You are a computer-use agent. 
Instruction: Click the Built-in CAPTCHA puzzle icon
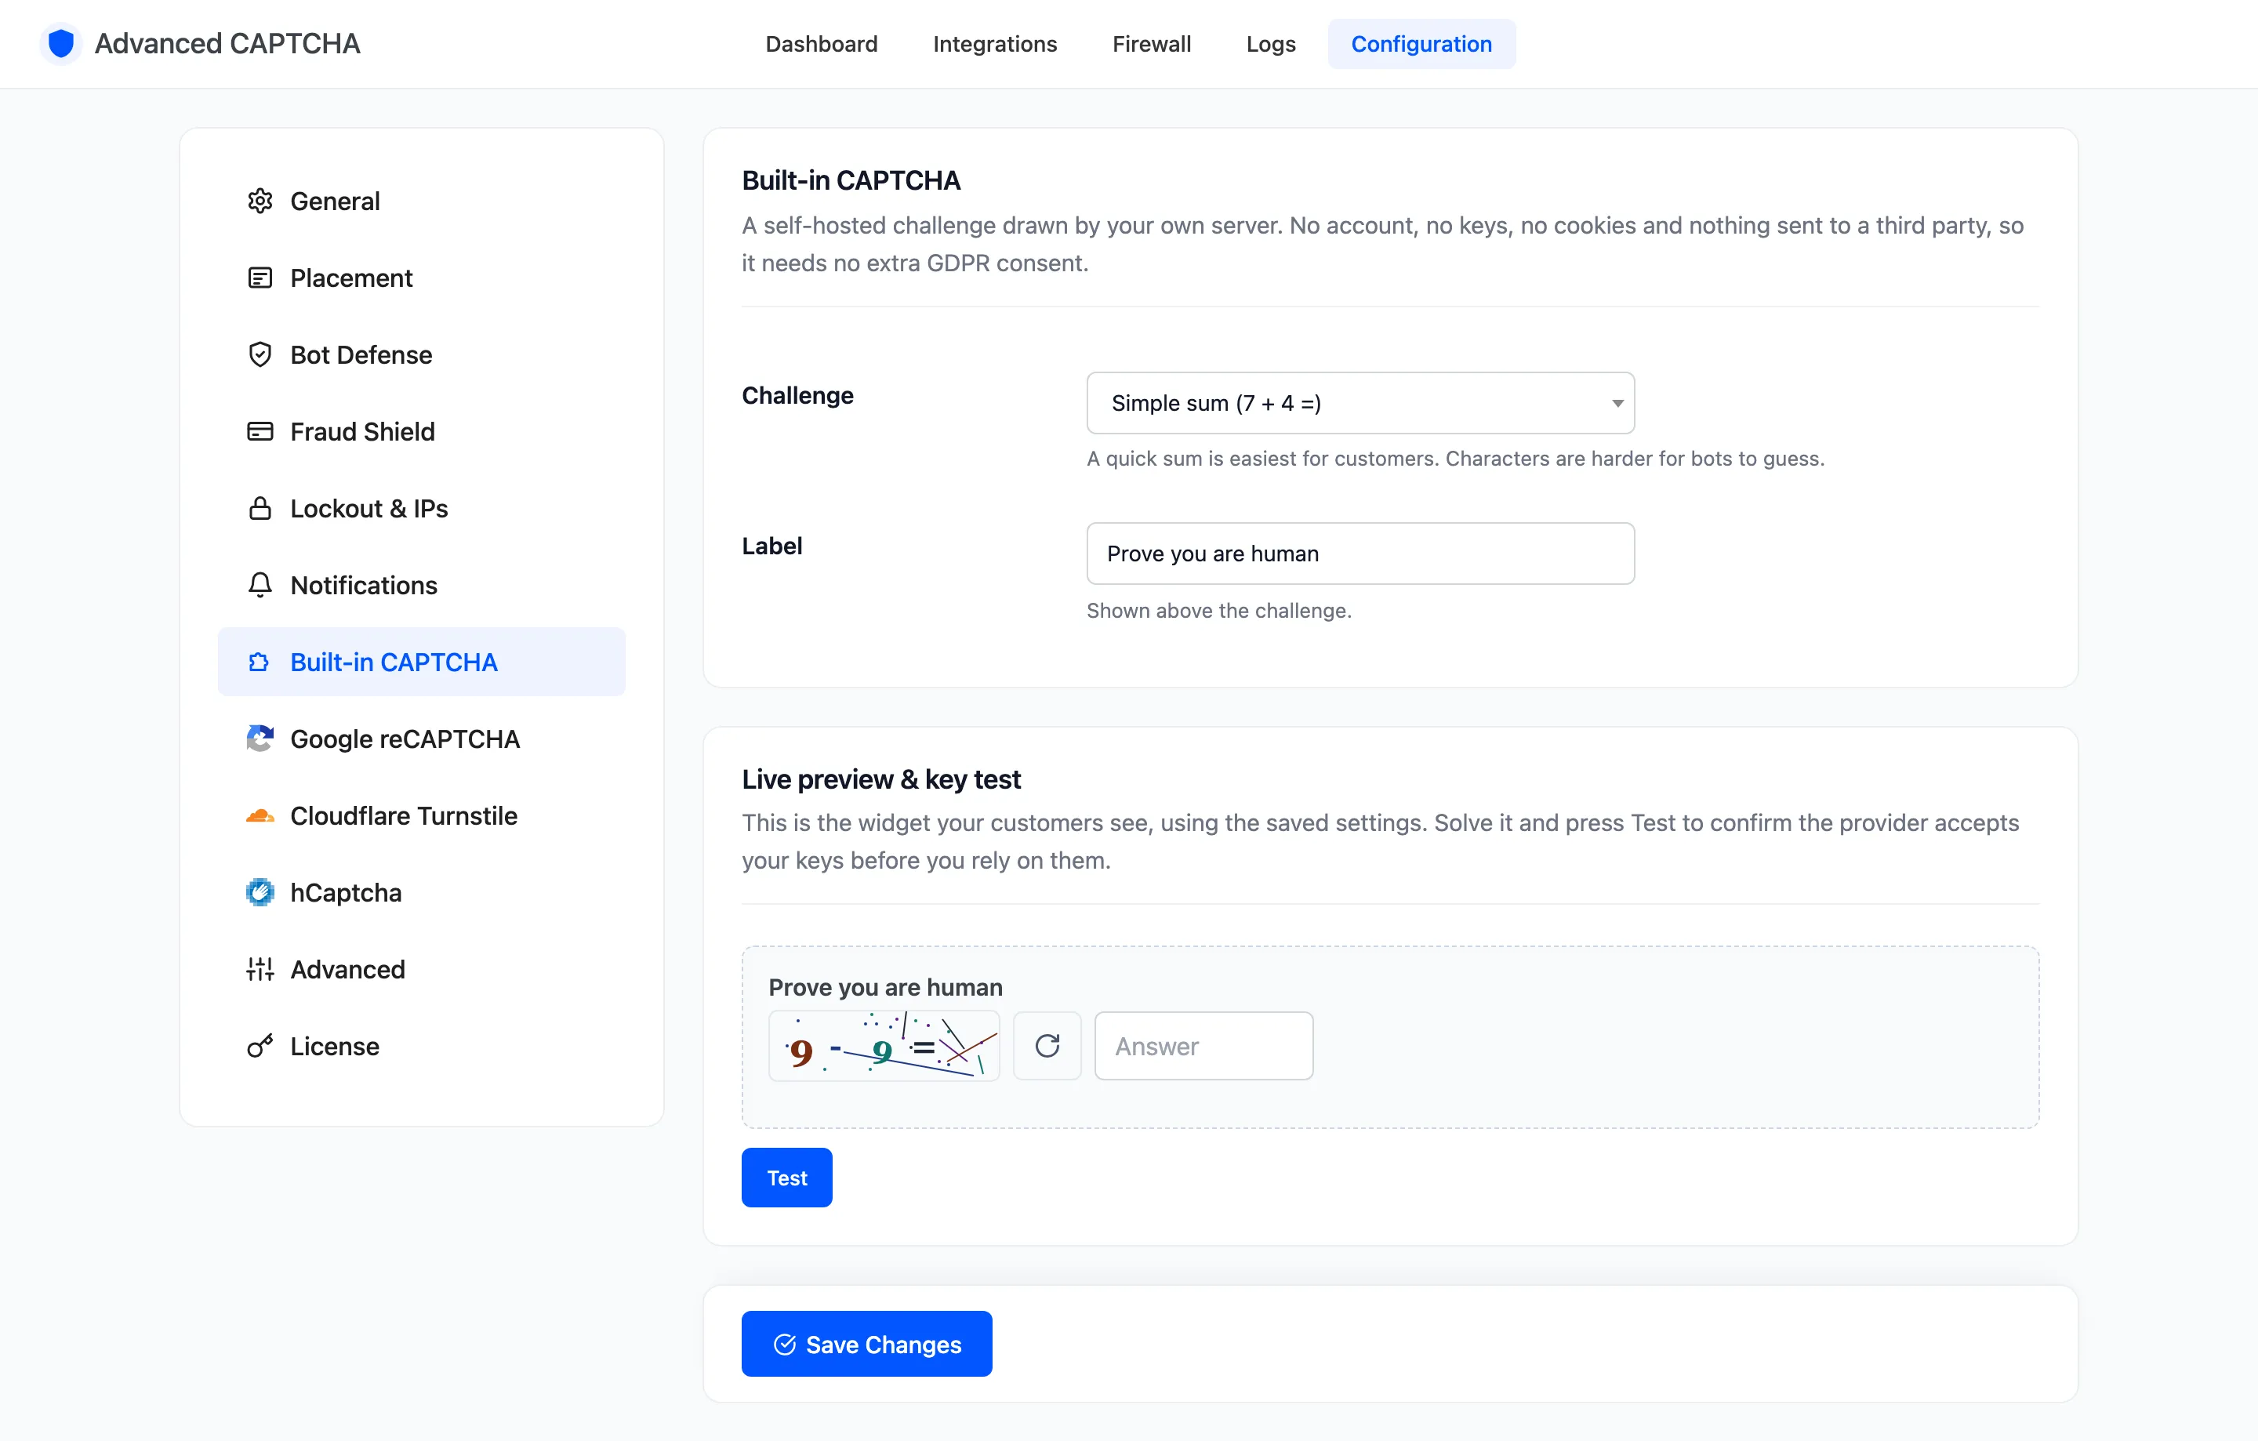pyautogui.click(x=260, y=662)
